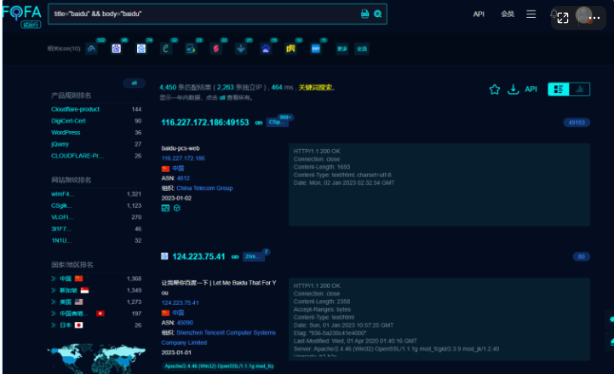Filter by wlmF4 fingerprint

62,194
